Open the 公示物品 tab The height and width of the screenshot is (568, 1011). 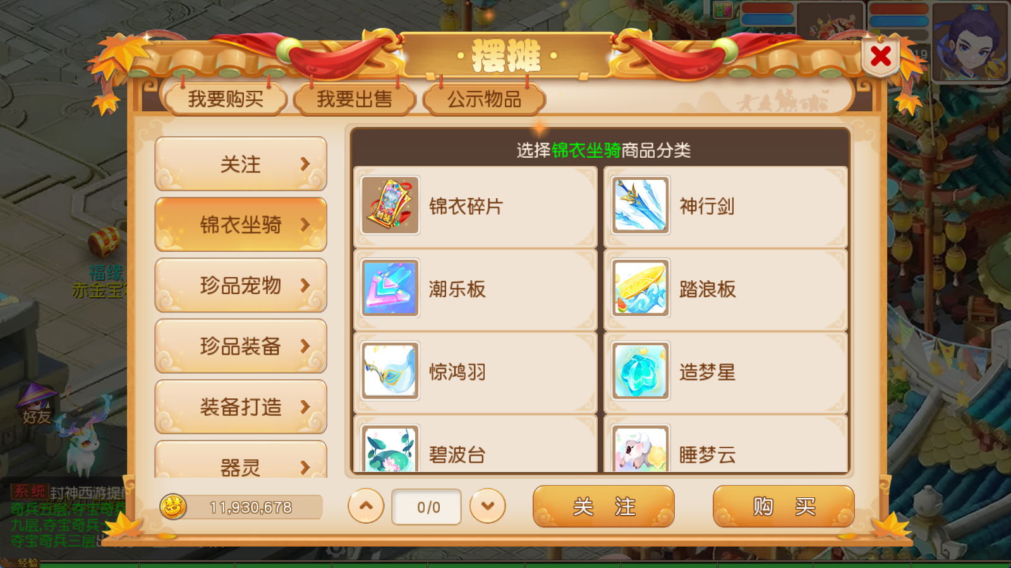[484, 99]
